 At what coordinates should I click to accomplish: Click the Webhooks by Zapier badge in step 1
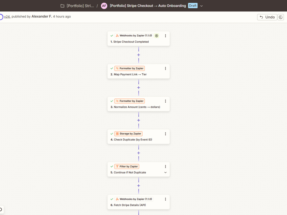click(134, 36)
